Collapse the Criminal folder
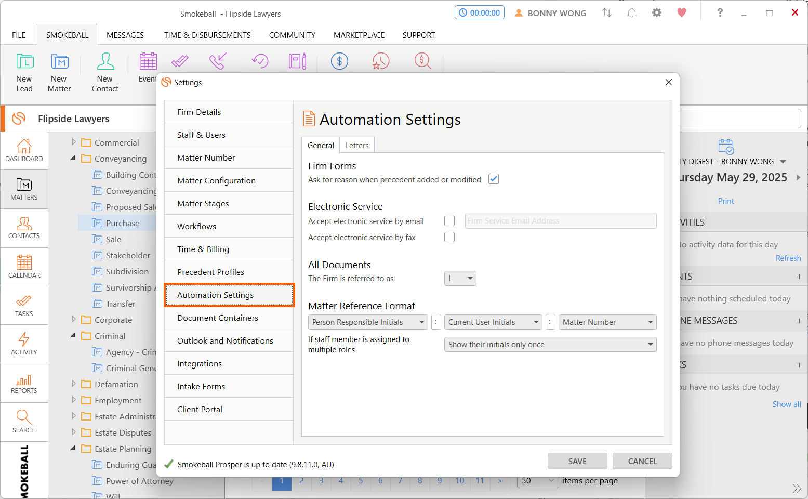 tap(73, 335)
